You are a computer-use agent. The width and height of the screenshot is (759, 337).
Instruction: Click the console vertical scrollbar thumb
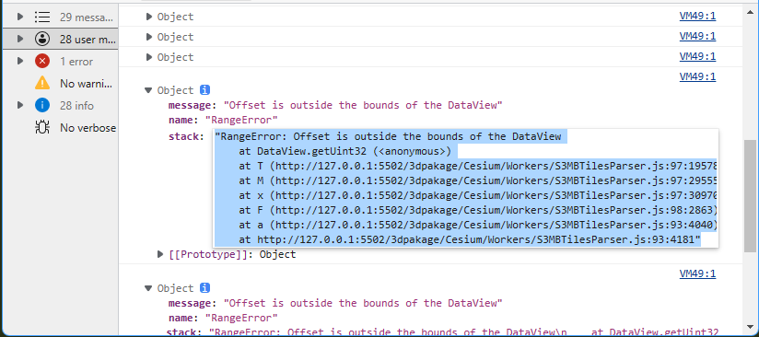pos(749,196)
